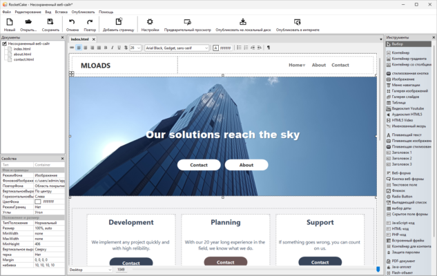
Task: Click the white About button in hero
Action: pyautogui.click(x=246, y=165)
